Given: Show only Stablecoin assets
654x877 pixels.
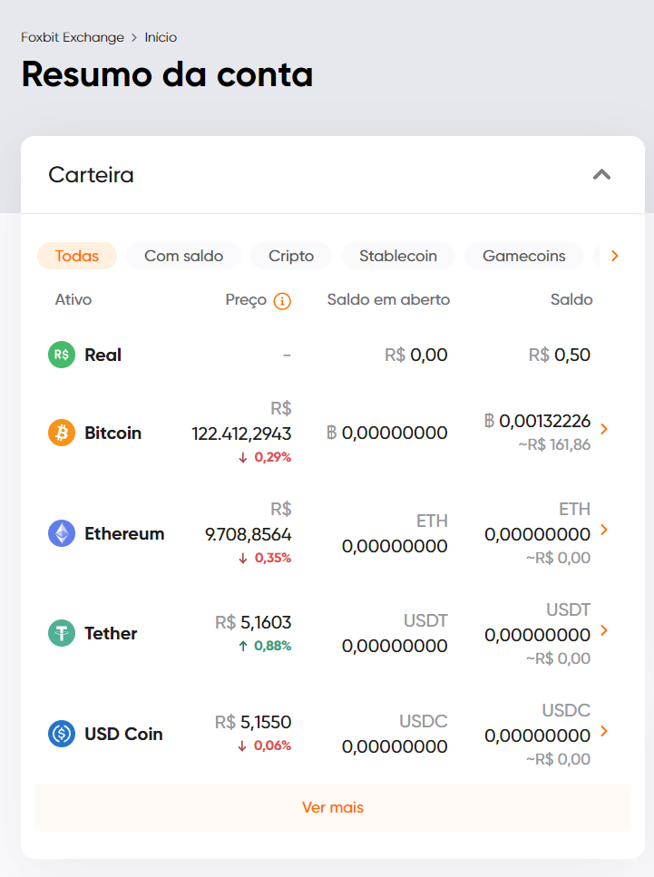Looking at the screenshot, I should coord(398,256).
